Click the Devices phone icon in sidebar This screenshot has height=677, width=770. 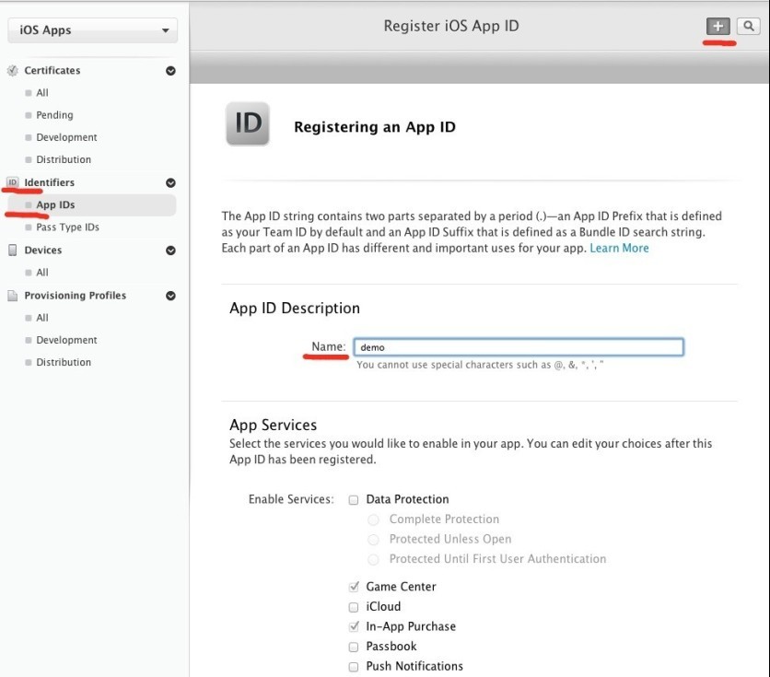pos(13,250)
